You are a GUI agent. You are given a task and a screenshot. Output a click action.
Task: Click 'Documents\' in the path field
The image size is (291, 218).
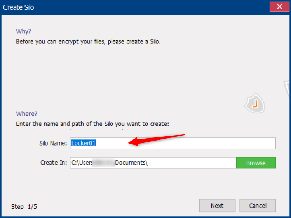[131, 163]
